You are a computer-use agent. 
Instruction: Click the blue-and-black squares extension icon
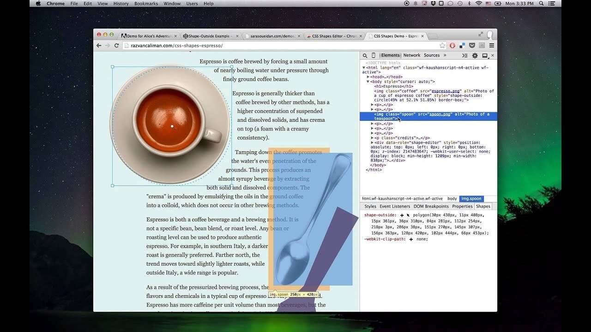click(462, 46)
